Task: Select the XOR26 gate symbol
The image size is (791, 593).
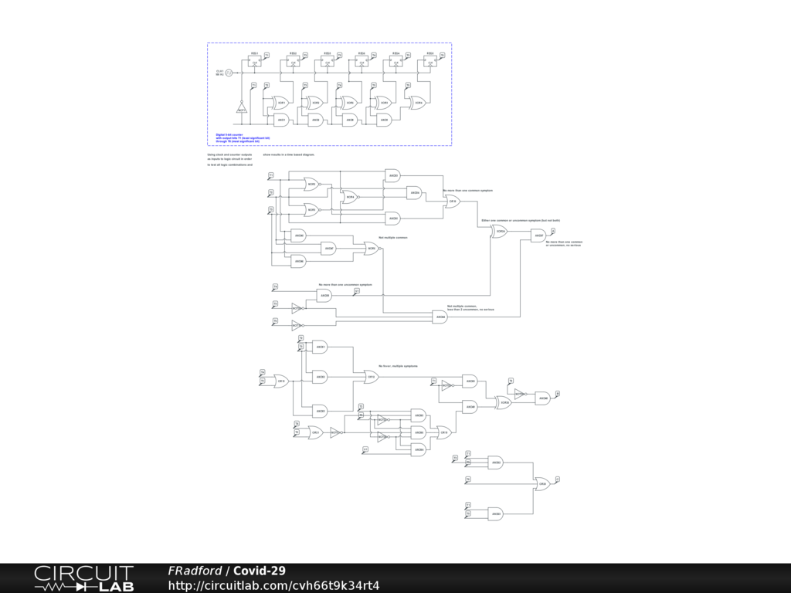Action: 504,402
